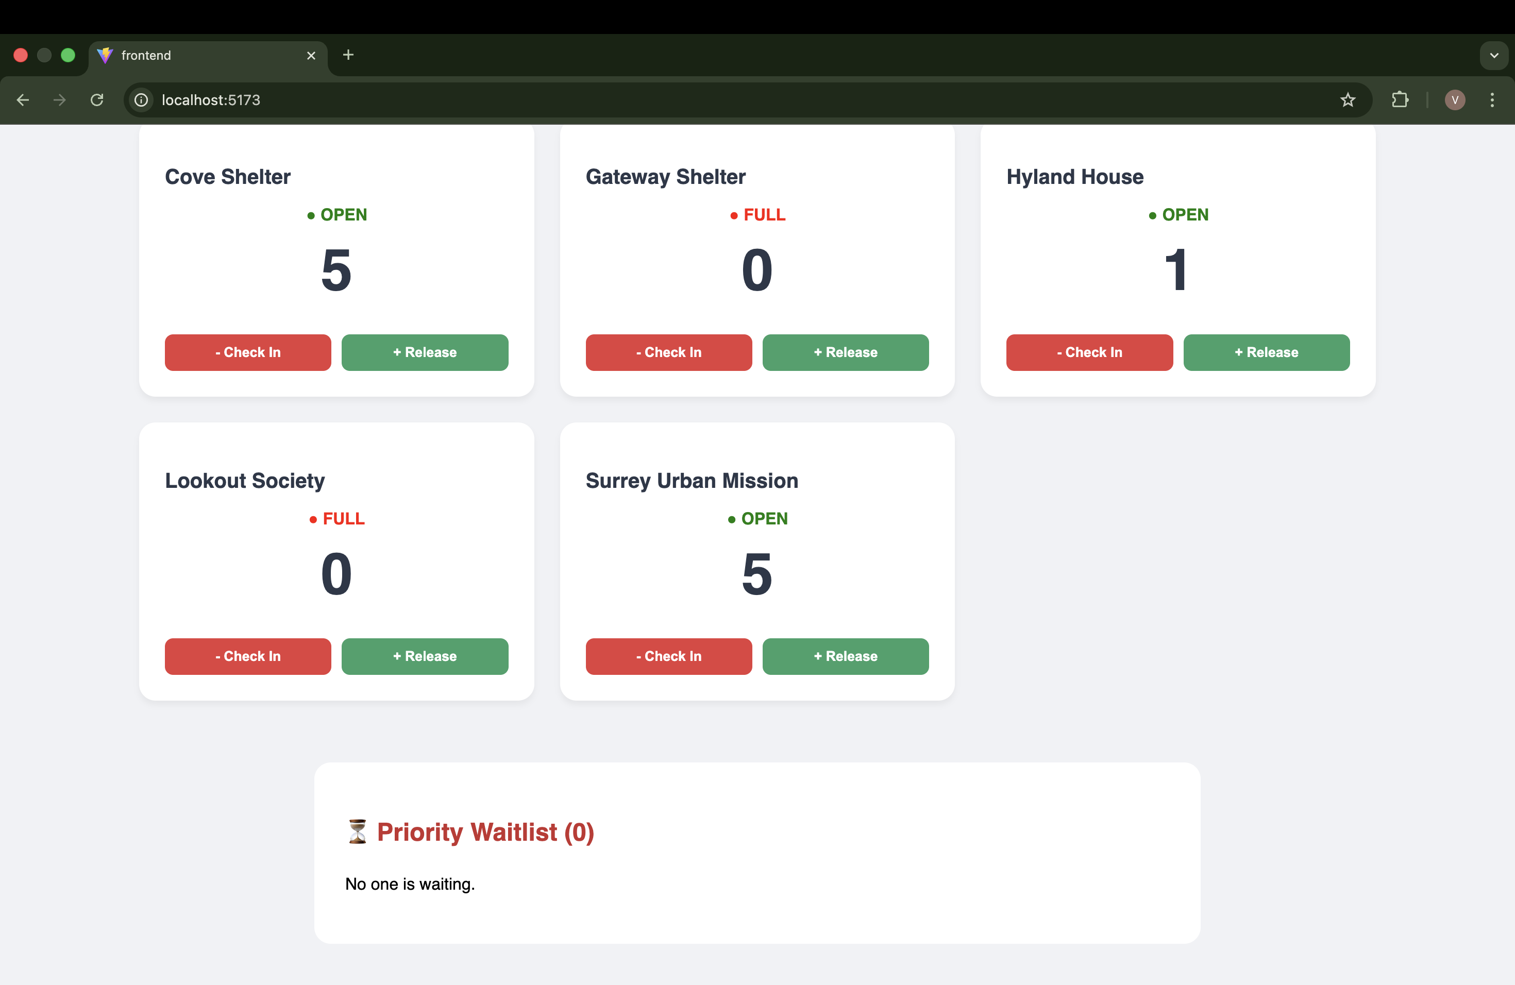Click the Priority Waitlist heading

[x=485, y=831]
